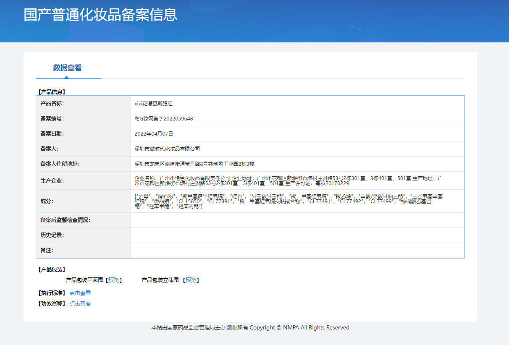The height and width of the screenshot is (345, 509).
Task: Click the 生产企业 details text
Action: click(289, 180)
